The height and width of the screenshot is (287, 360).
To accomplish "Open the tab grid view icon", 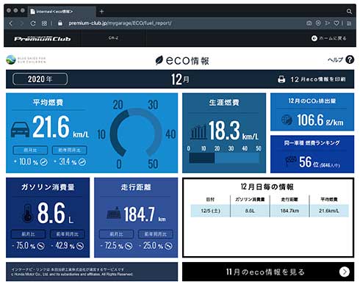I will (44, 23).
